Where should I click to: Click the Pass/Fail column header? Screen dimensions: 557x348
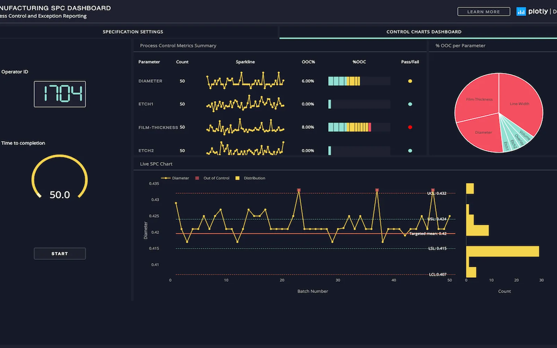[x=410, y=62]
